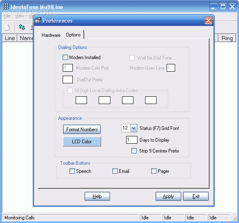Open the Status Grid Font size dropdown
Screen dimensions: 239x223
pos(134,128)
